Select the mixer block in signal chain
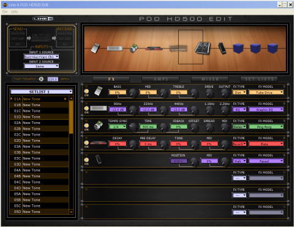Image resolution: width=294 pixels, height=227 pixels. point(202,48)
